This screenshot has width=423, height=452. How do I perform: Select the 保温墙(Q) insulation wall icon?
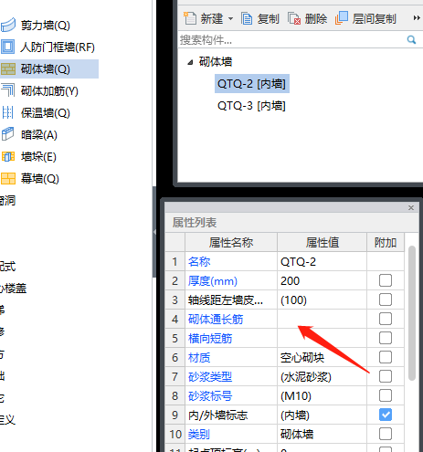[x=8, y=112]
